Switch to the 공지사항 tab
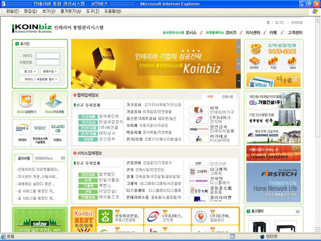The image size is (321, 241). (24, 158)
